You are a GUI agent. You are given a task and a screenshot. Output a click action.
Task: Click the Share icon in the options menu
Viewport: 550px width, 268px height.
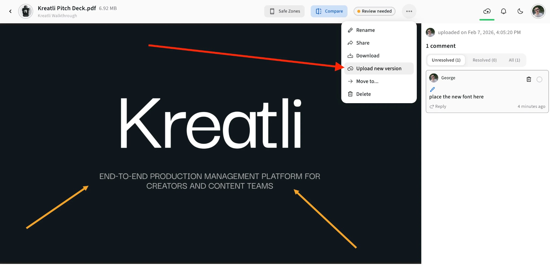tap(350, 43)
